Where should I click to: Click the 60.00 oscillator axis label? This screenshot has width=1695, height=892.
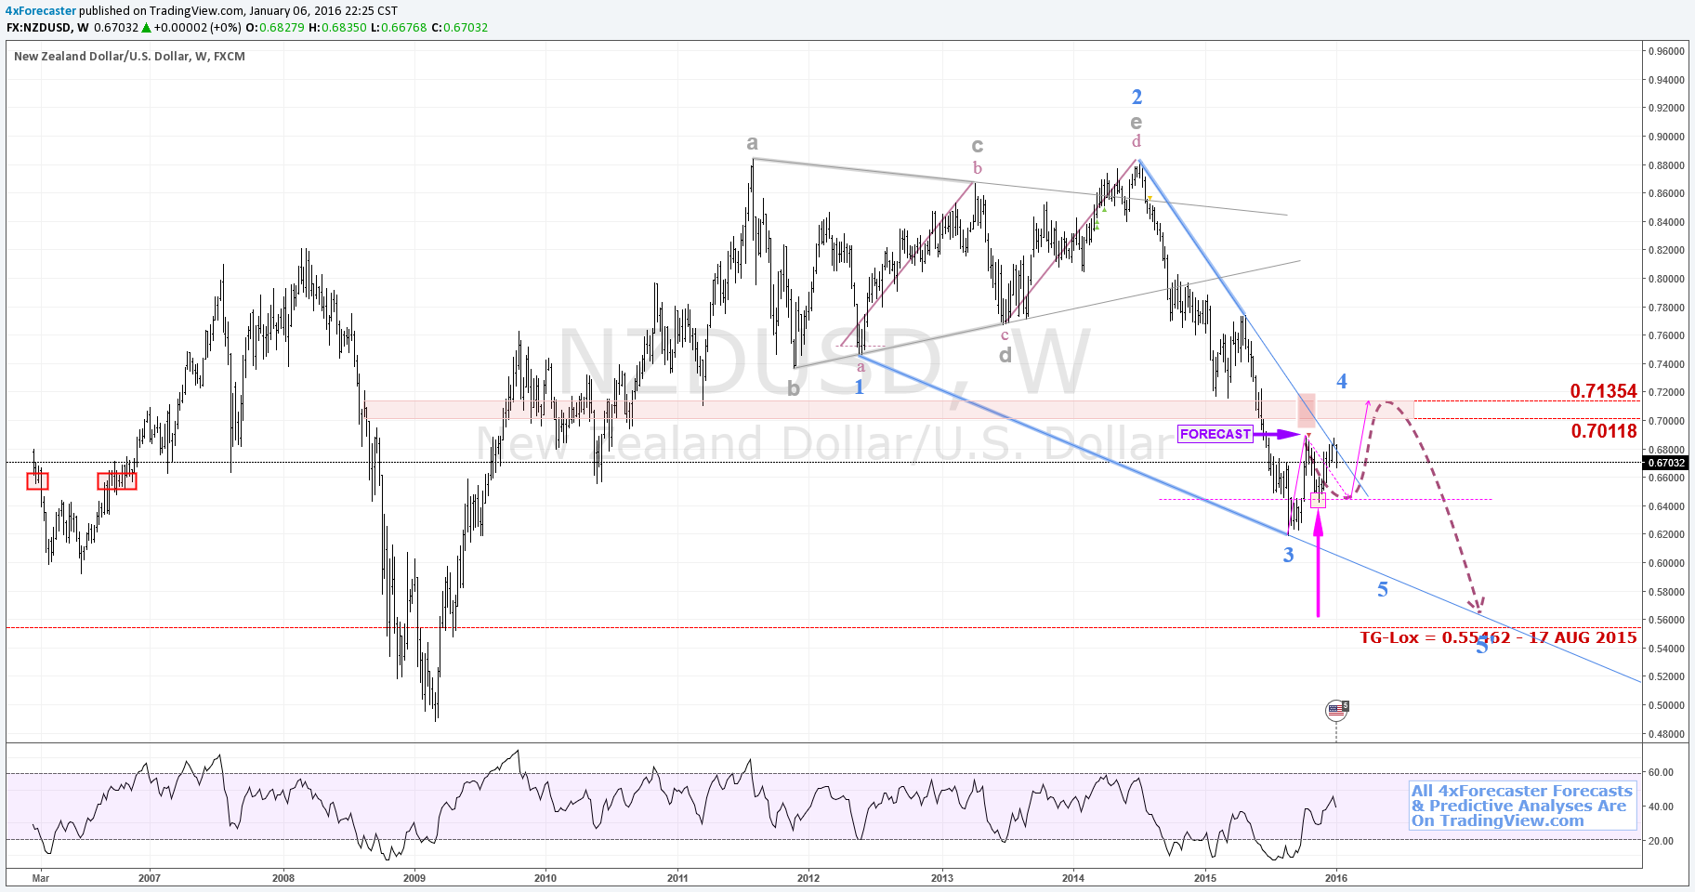1662,773
